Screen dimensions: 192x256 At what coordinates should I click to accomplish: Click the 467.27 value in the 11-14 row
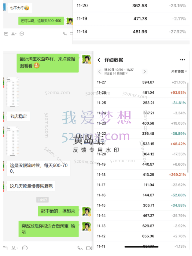(149, 216)
